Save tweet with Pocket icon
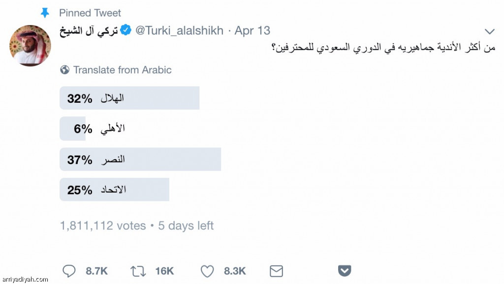The width and height of the screenshot is (504, 284). (344, 270)
